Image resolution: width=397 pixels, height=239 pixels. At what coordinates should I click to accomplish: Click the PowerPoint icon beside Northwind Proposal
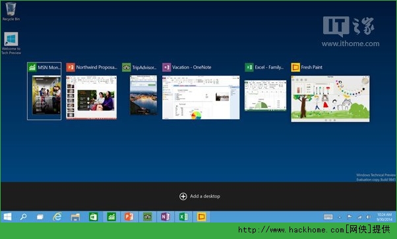[71, 67]
